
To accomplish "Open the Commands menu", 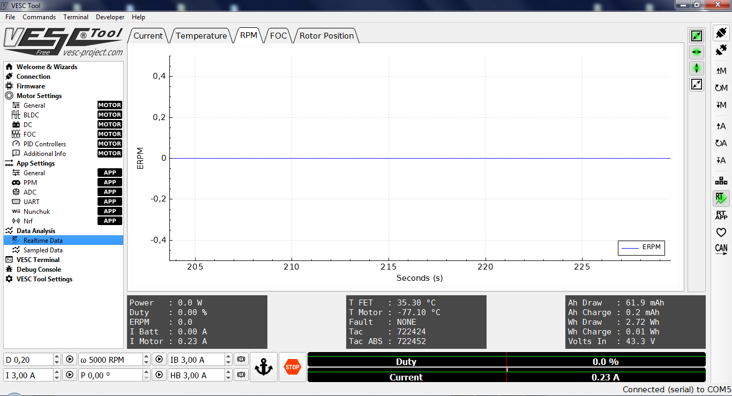I will click(x=39, y=17).
